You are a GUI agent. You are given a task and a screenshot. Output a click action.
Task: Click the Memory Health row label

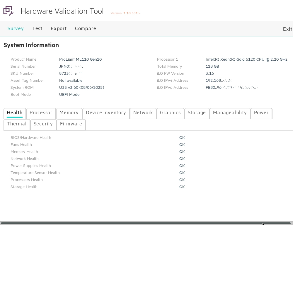point(24,152)
